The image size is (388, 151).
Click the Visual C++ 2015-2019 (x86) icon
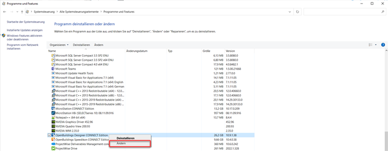[53, 104]
